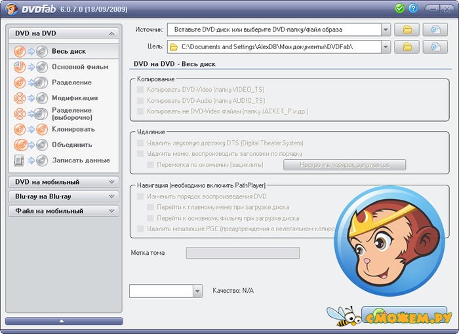
Task: Click Настроить порядок заголовков button
Action: pos(344,164)
